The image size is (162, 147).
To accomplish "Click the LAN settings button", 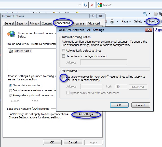I will tap(85, 114).
